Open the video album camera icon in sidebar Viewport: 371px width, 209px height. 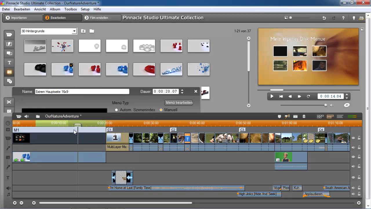pyautogui.click(x=9, y=35)
